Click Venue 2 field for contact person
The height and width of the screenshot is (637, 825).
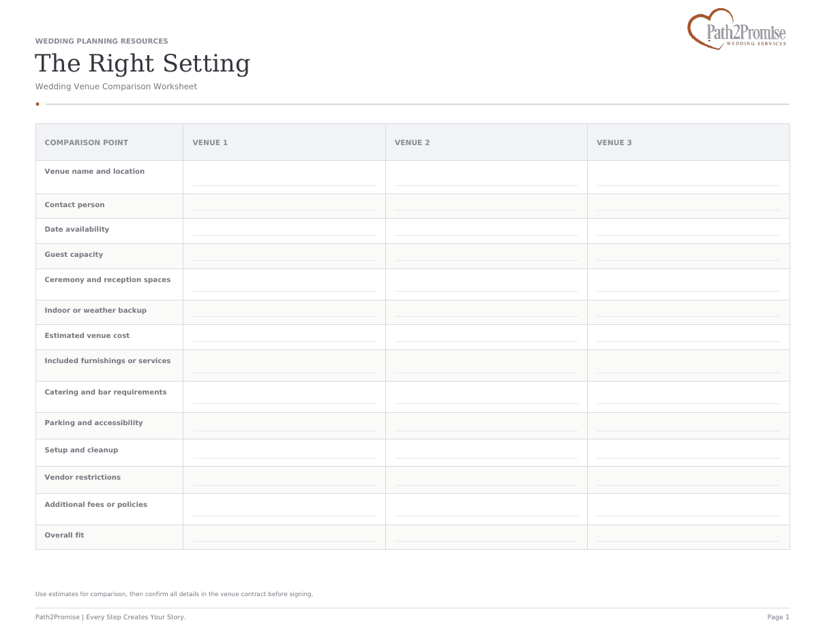(486, 206)
